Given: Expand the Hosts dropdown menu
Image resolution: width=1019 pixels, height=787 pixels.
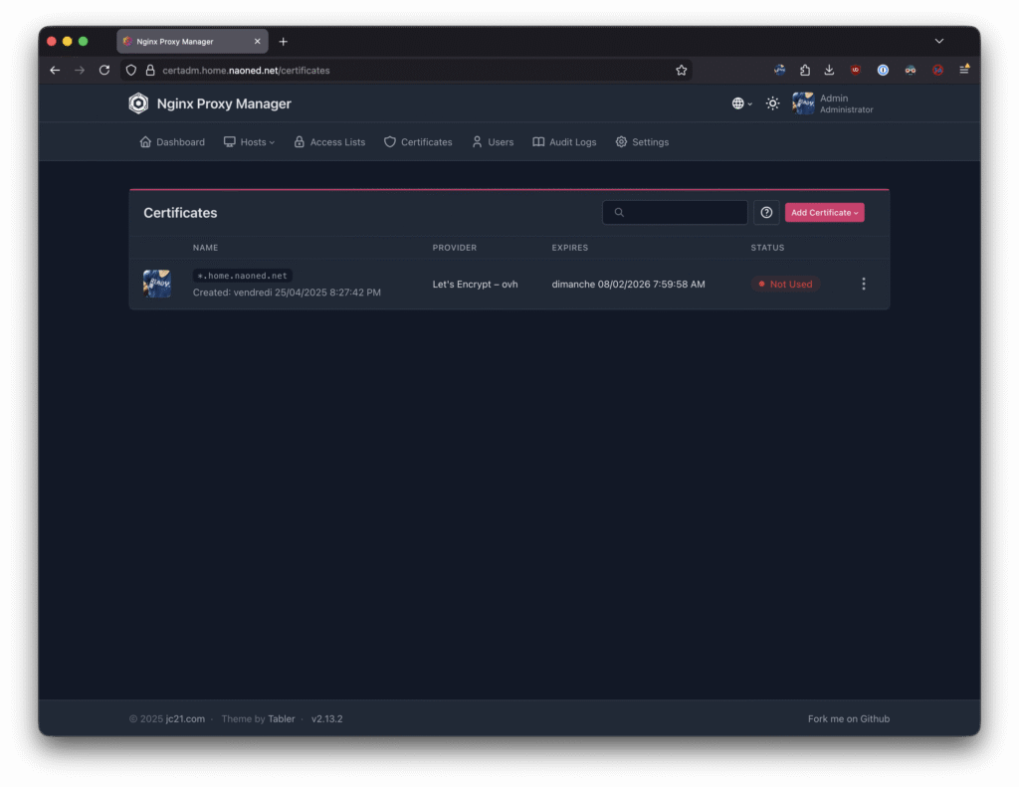Looking at the screenshot, I should point(249,142).
